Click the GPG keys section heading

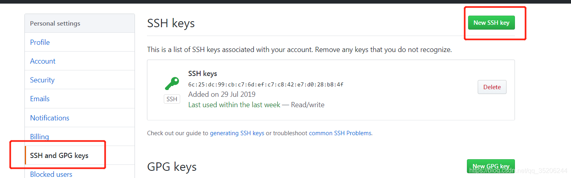(x=172, y=166)
